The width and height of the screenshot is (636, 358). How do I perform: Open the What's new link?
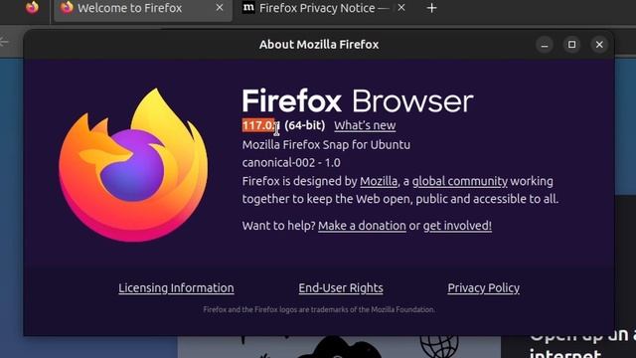click(x=365, y=125)
